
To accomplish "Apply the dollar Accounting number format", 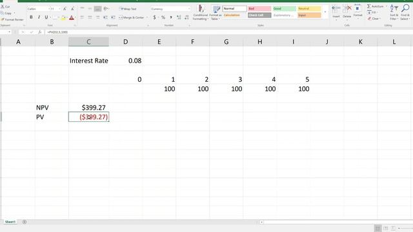I will click(154, 17).
